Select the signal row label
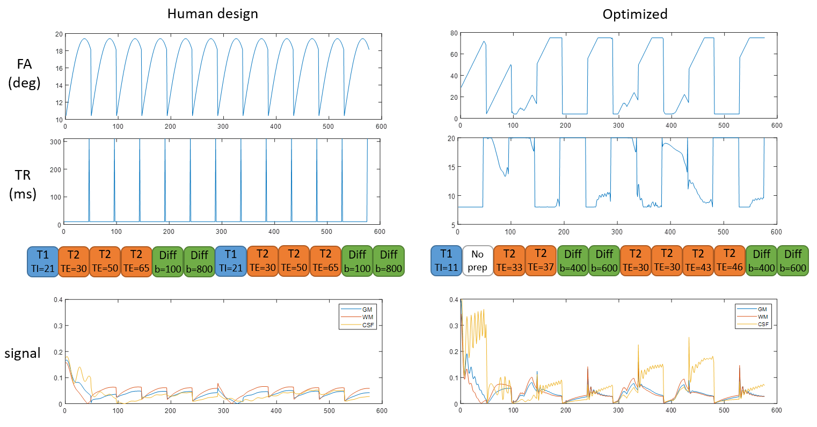The width and height of the screenshot is (817, 427). (23, 353)
